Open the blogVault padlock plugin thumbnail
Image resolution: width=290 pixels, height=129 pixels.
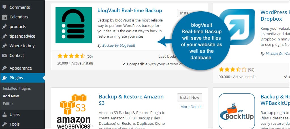pos(74,25)
